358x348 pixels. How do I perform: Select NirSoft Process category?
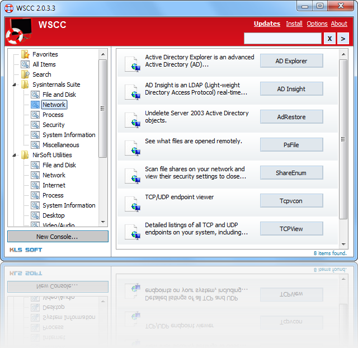[53, 195]
